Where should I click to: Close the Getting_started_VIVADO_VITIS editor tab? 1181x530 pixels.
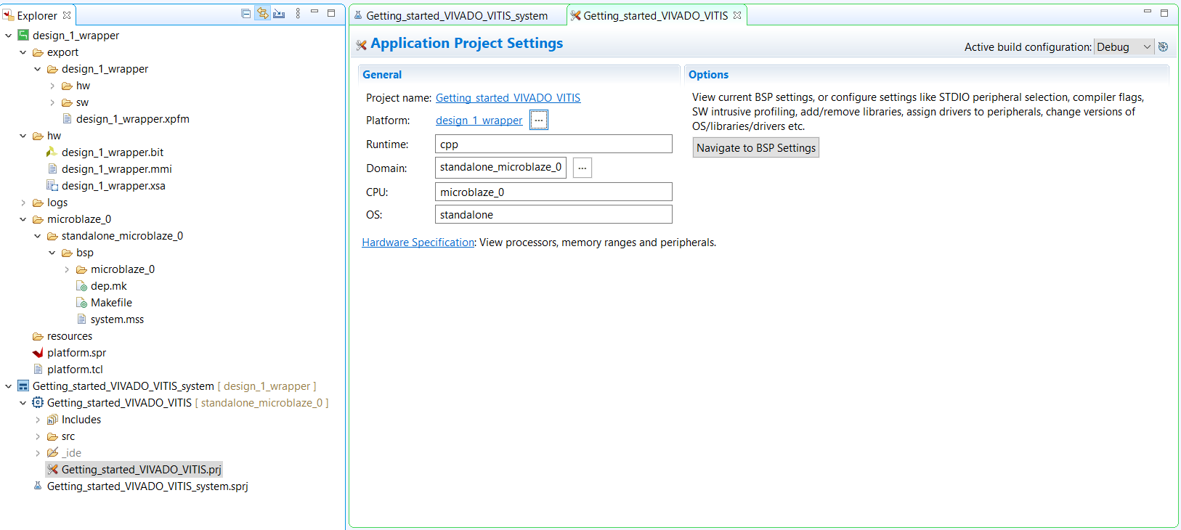[x=737, y=15]
